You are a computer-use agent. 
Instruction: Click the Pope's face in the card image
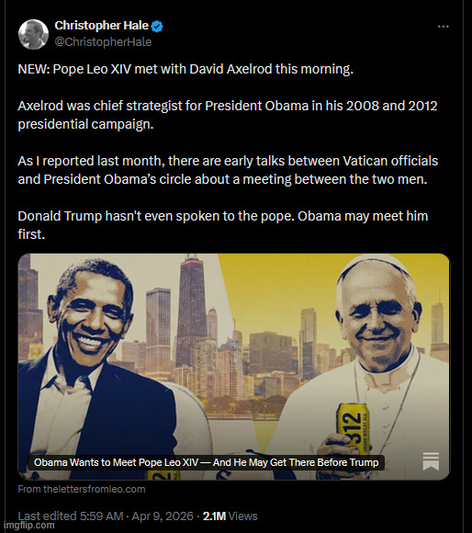pyautogui.click(x=376, y=318)
